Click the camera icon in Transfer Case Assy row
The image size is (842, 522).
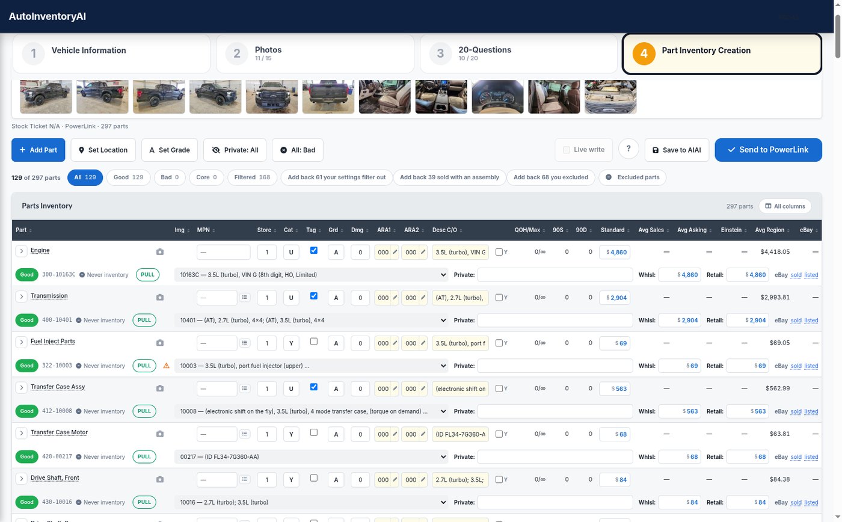160,388
